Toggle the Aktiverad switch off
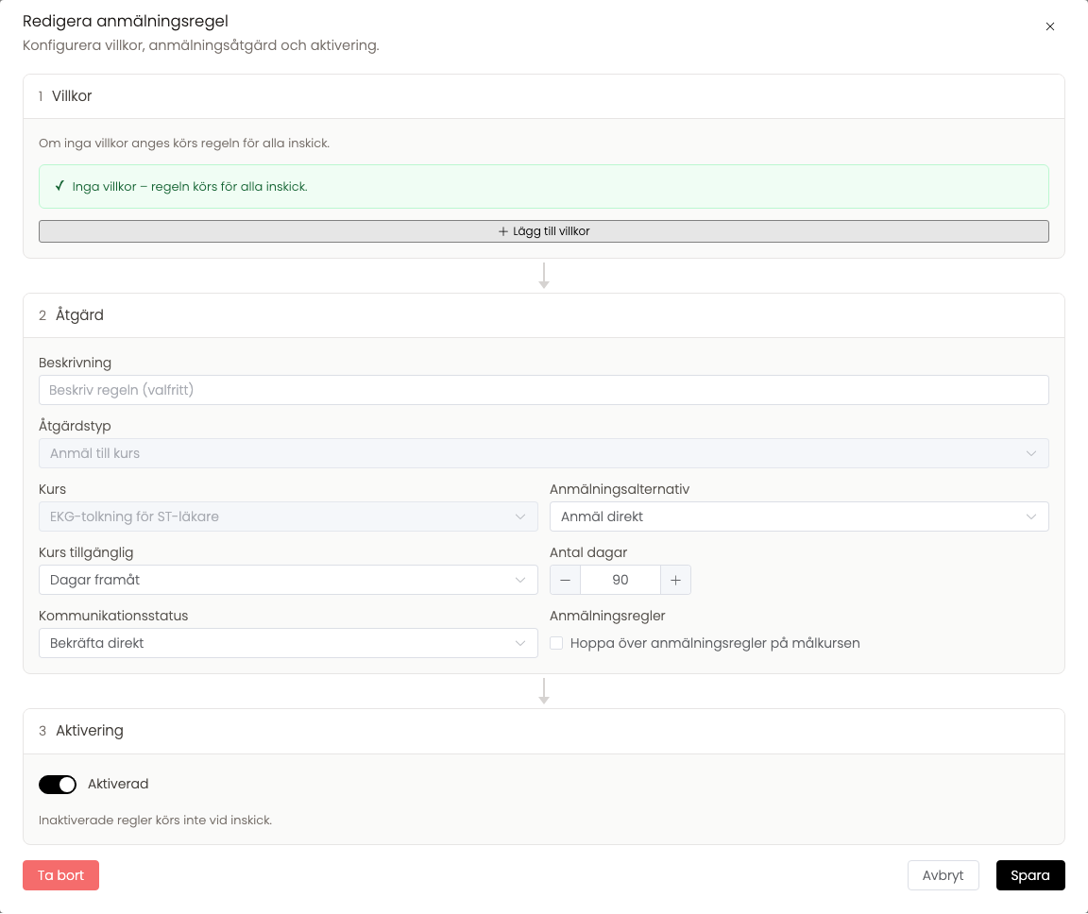This screenshot has height=914, width=1088. click(58, 785)
